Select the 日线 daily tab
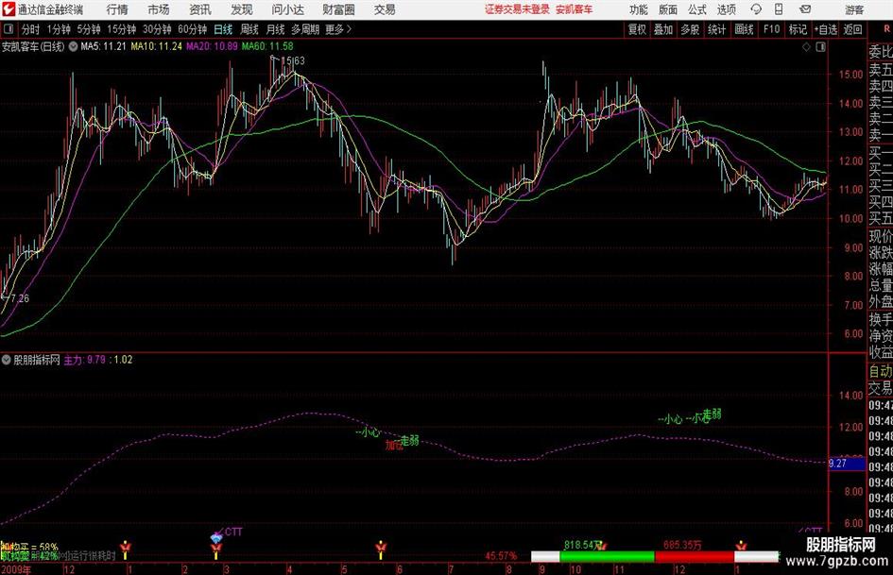This screenshot has height=575, width=893. [x=223, y=29]
